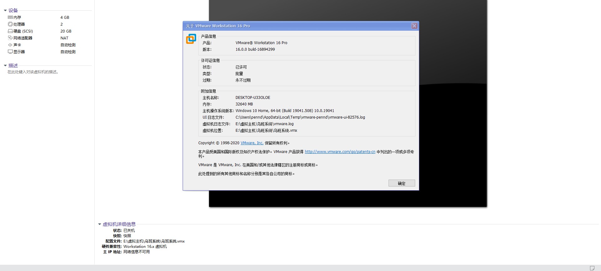This screenshot has width=601, height=271.
Task: Select the 硬盘 (SCSI) disk icon
Action: [10, 31]
